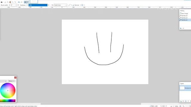Click Add New Layer icon
191x107 pixels.
coord(181,101)
